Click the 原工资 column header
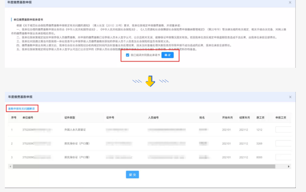This screenshot has height=192, width=306. click(x=260, y=118)
